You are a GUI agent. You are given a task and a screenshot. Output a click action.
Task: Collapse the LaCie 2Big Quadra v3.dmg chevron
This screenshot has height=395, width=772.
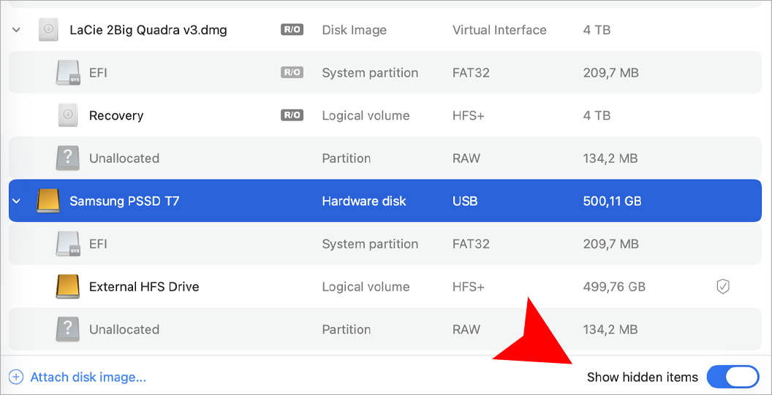coord(16,30)
